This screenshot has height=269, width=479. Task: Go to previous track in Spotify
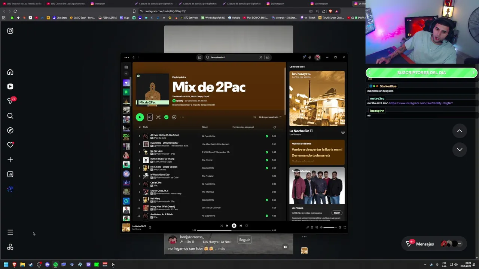tap(227, 226)
